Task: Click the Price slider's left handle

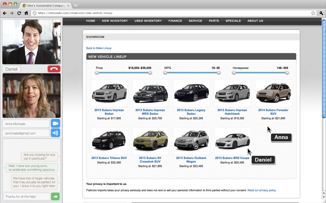Action: (x=97, y=73)
